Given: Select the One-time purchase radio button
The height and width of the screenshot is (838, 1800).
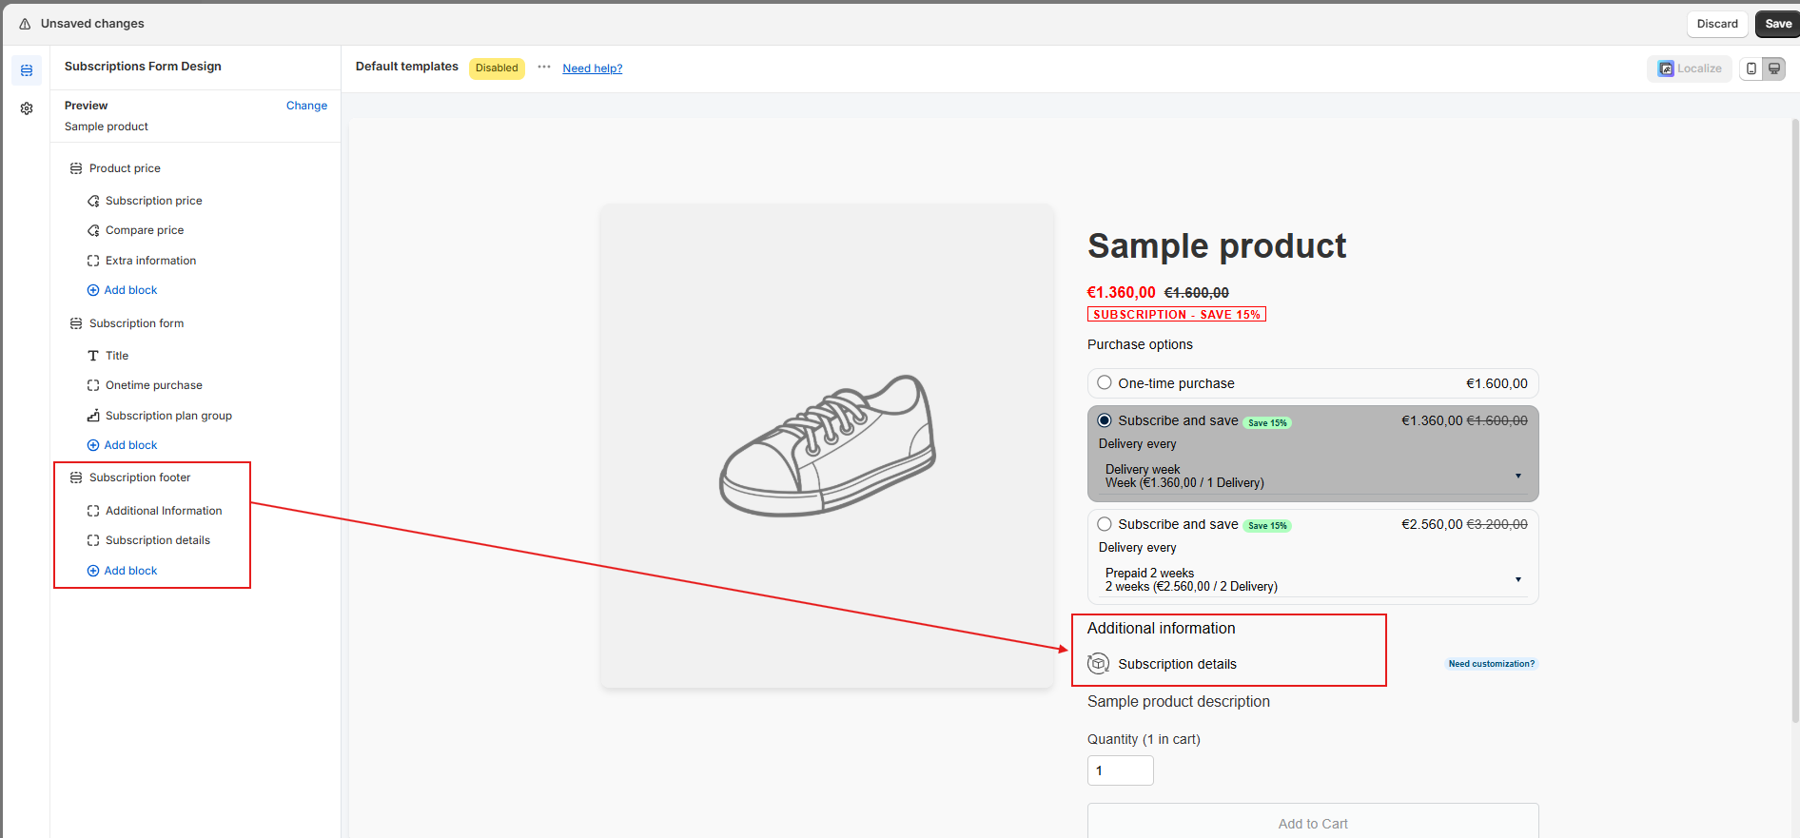Looking at the screenshot, I should [x=1105, y=383].
